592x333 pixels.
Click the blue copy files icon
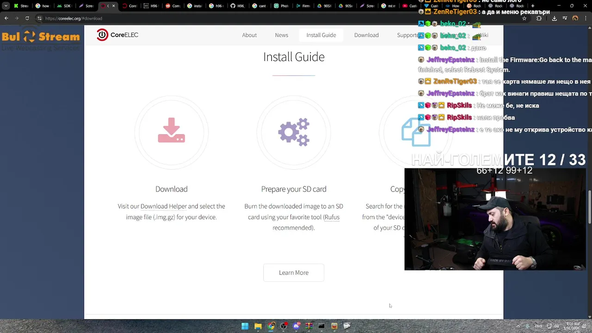coord(416,132)
